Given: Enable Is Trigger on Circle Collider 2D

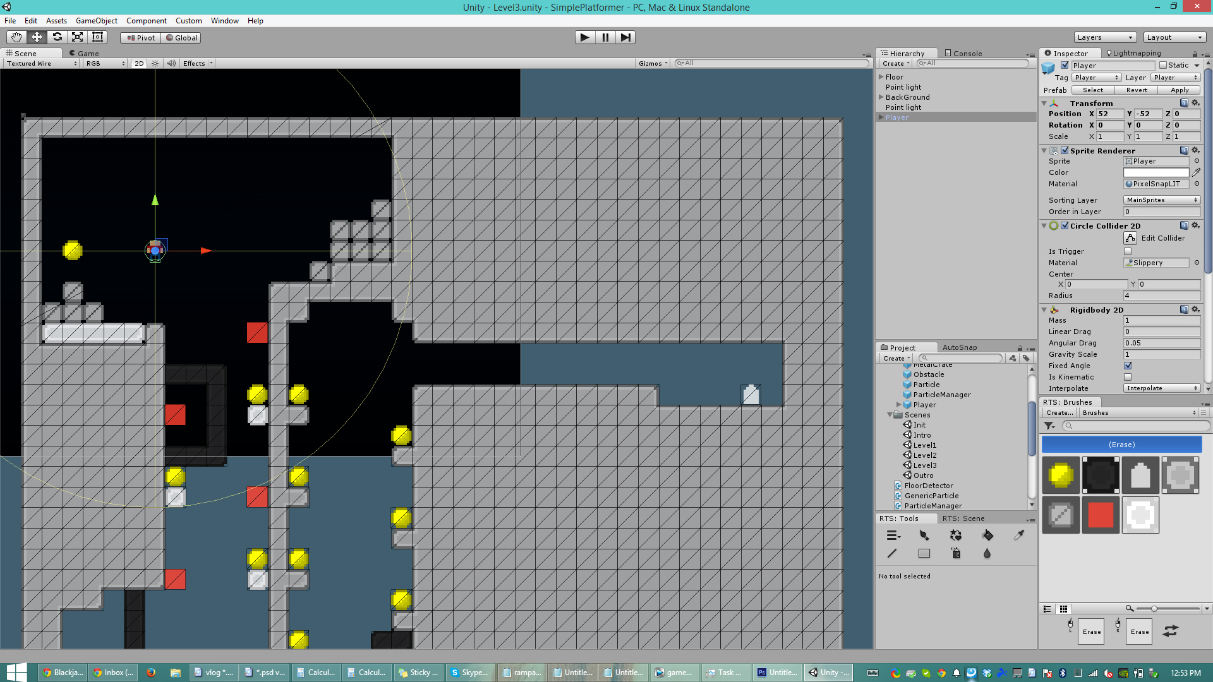Looking at the screenshot, I should click(x=1127, y=251).
